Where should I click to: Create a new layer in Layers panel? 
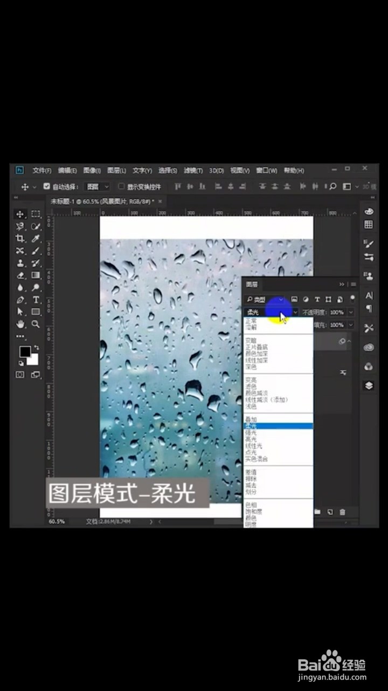click(x=330, y=512)
